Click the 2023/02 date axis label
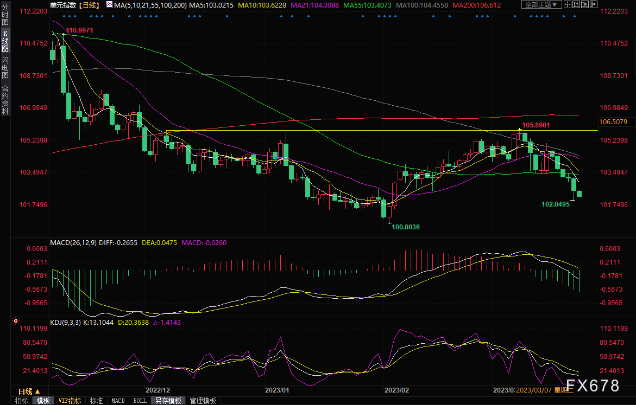The image size is (636, 405). click(x=396, y=390)
